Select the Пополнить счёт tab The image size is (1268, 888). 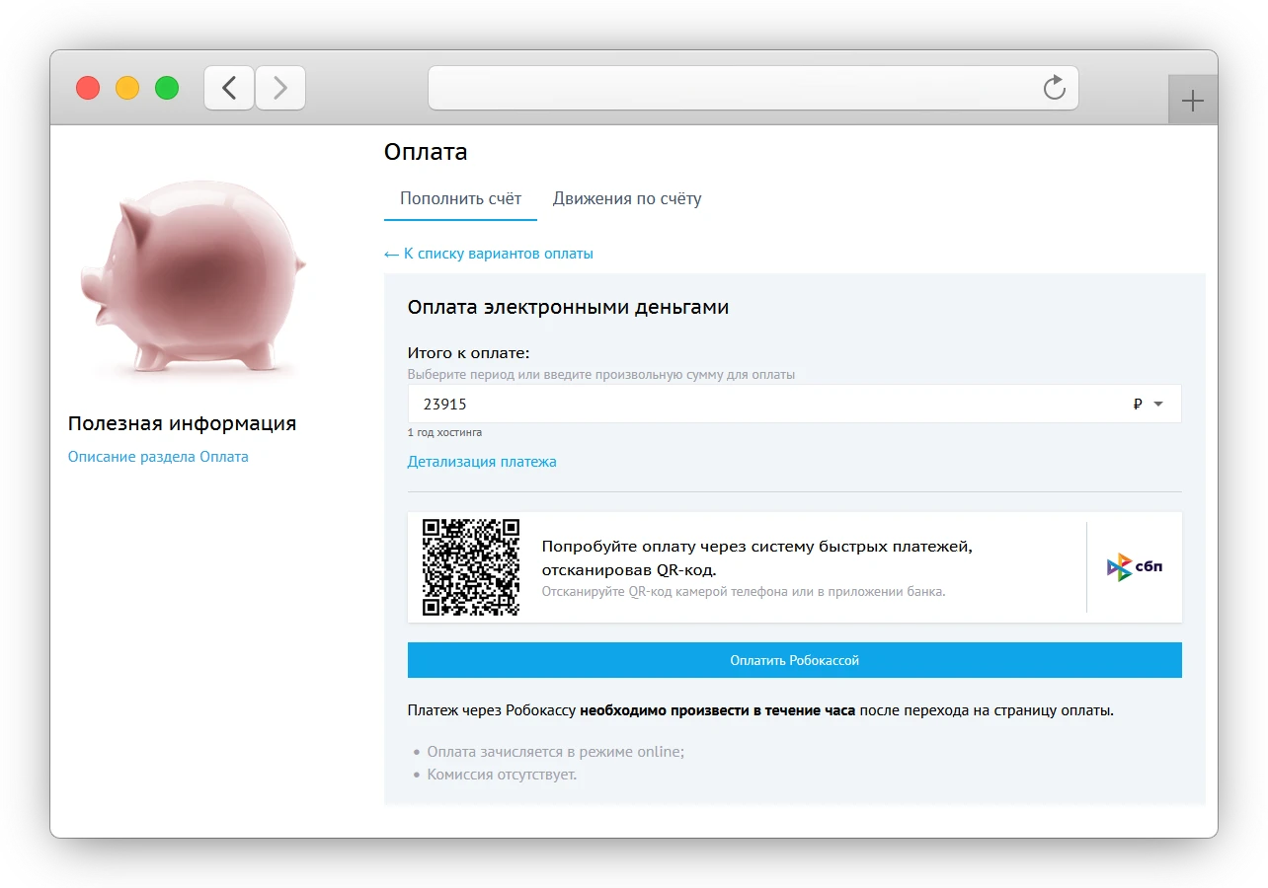point(460,198)
